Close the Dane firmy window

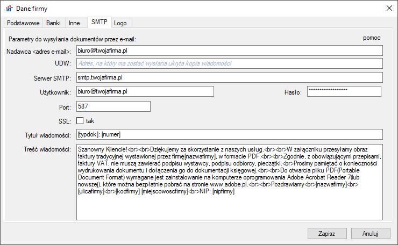pyautogui.click(x=388, y=8)
